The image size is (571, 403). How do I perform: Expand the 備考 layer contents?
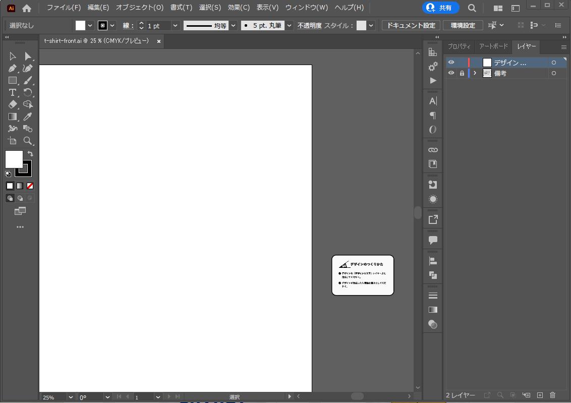pyautogui.click(x=475, y=73)
